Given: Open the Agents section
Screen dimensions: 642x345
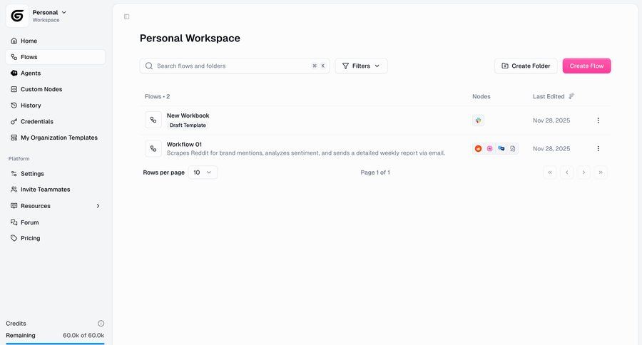Looking at the screenshot, I should [x=55, y=73].
